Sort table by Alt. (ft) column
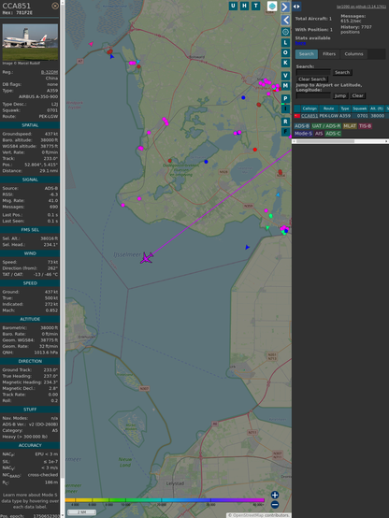389x518 pixels. pyautogui.click(x=377, y=108)
